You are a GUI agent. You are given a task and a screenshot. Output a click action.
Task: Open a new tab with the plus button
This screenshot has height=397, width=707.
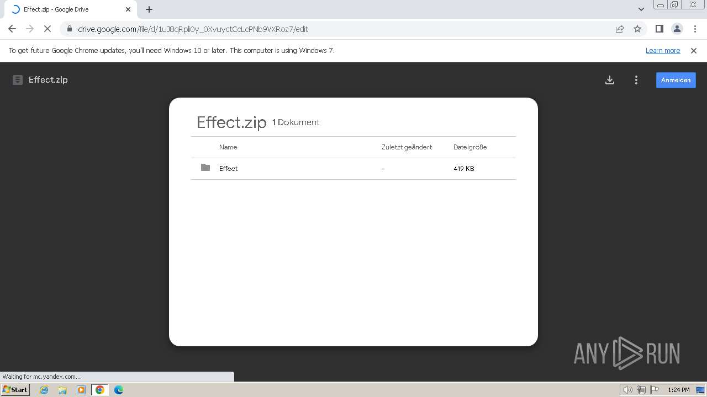coord(149,9)
